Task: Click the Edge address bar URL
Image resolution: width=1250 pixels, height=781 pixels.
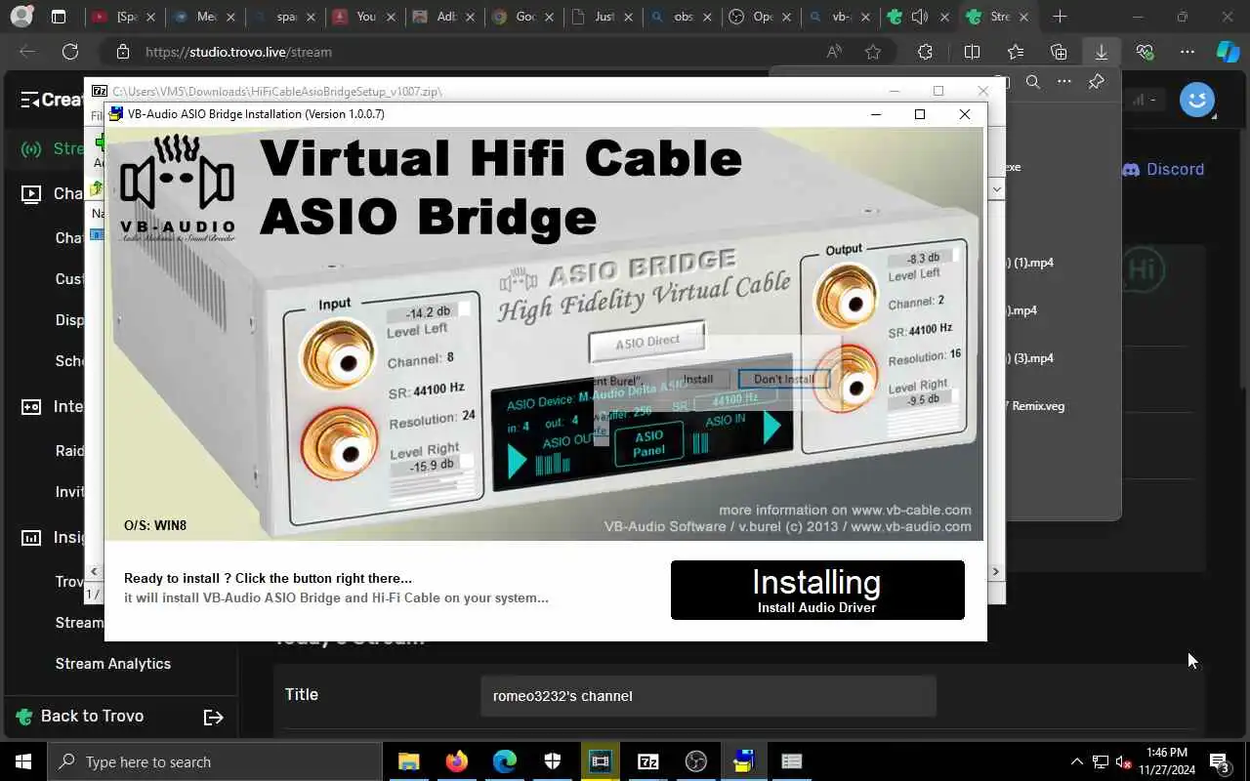Action: tap(238, 52)
